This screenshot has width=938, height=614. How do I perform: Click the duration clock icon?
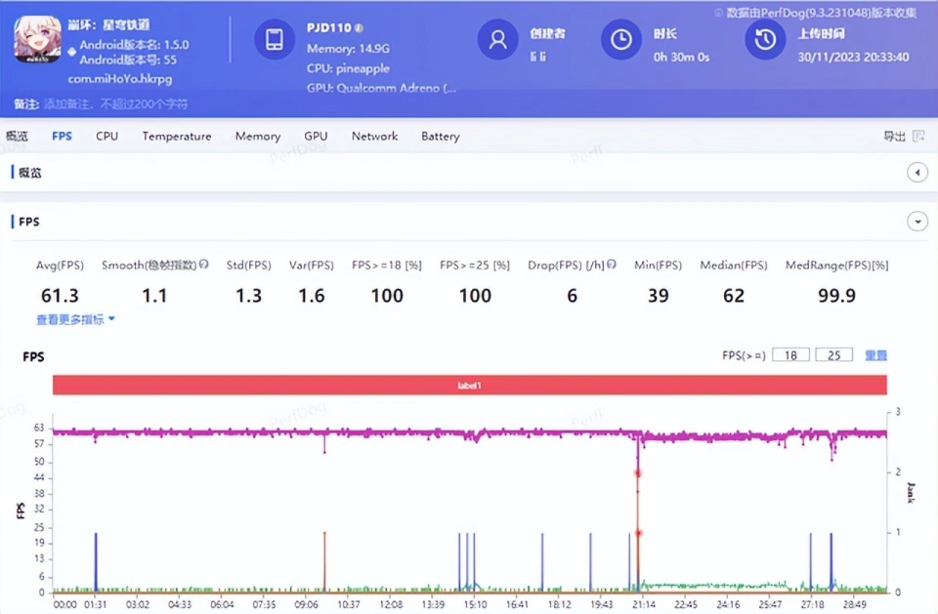pyautogui.click(x=621, y=39)
